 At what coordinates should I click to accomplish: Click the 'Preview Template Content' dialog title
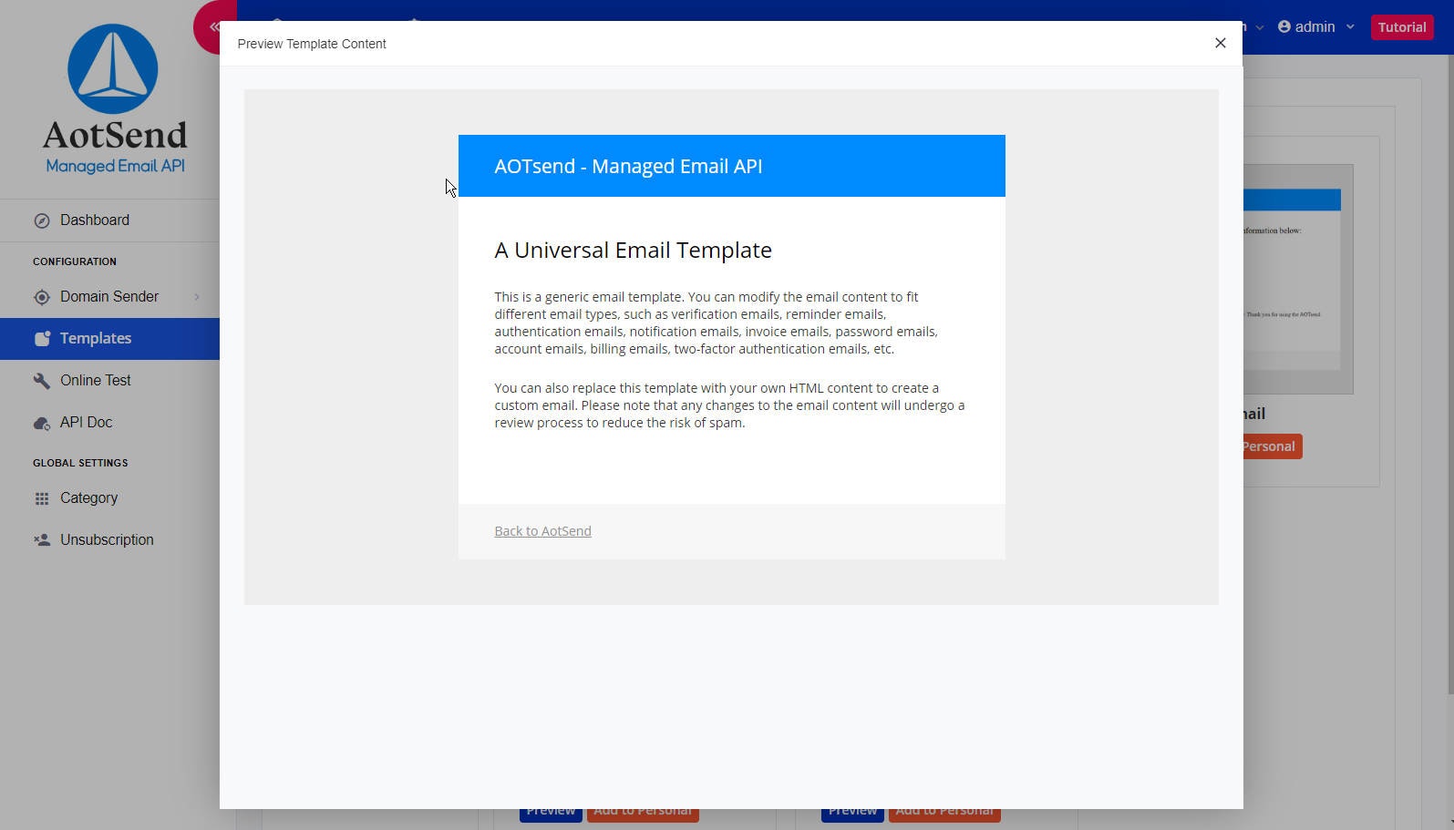pos(312,44)
